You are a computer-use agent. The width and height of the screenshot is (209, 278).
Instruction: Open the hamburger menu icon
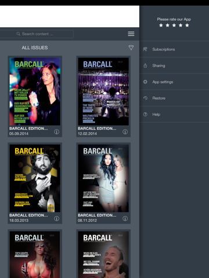point(131,34)
